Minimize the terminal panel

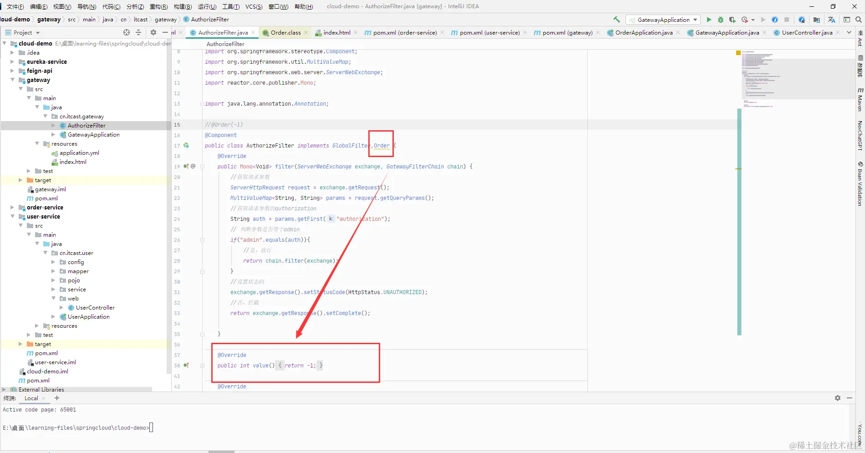pyautogui.click(x=850, y=398)
